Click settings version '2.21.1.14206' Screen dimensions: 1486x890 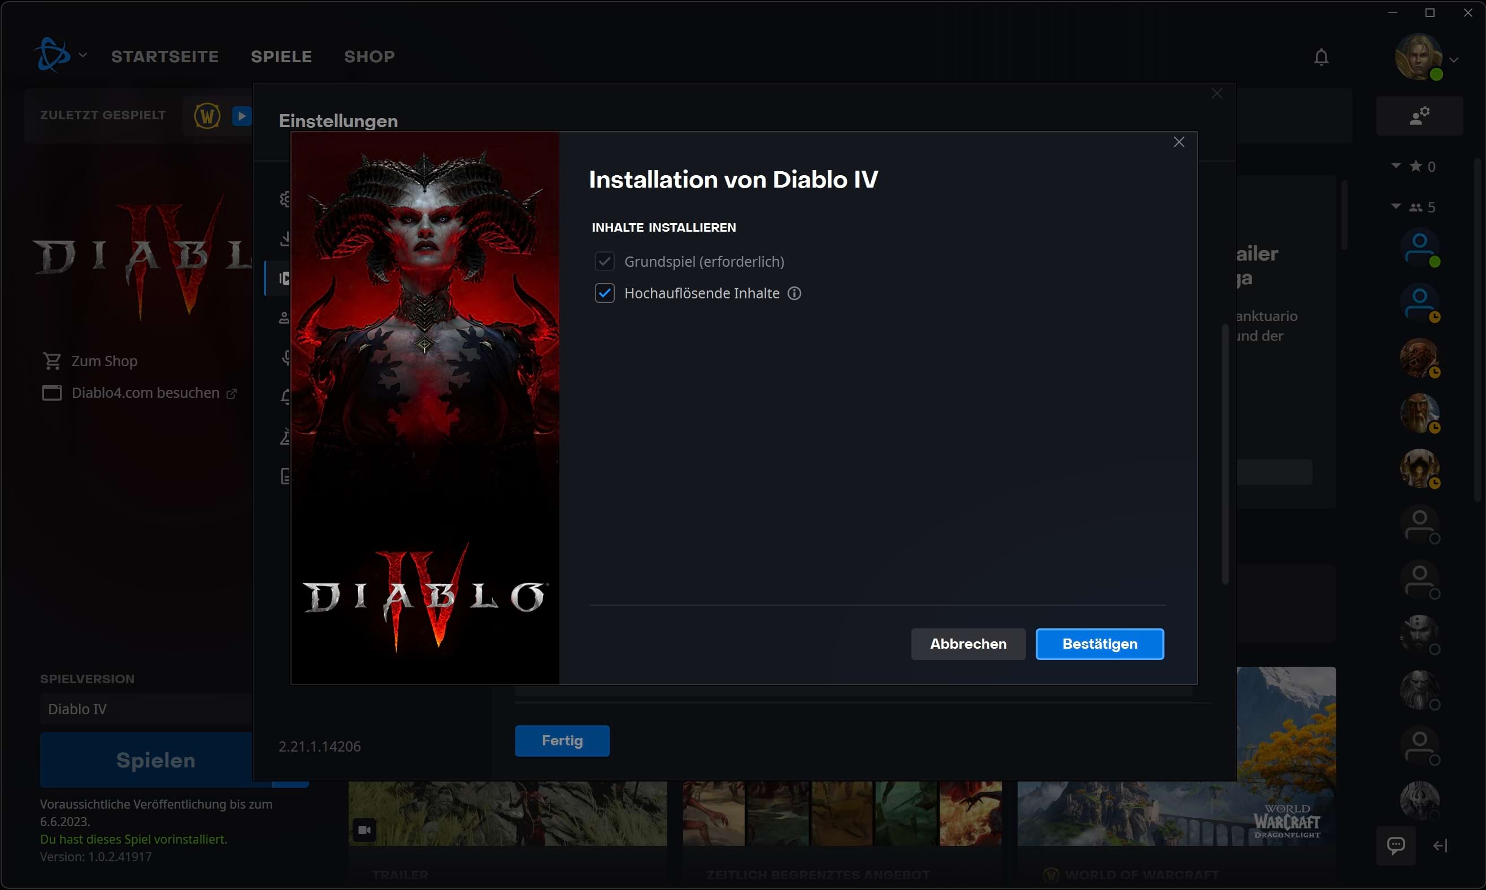tap(320, 746)
